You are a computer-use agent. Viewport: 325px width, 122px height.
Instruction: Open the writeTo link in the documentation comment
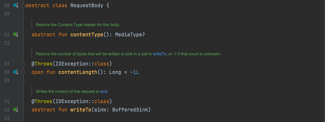coord(159,54)
